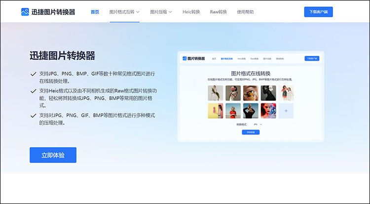Click the checkmark beside 支持JPG、PNG、BMP、GIF bullet

pyautogui.click(x=33, y=74)
